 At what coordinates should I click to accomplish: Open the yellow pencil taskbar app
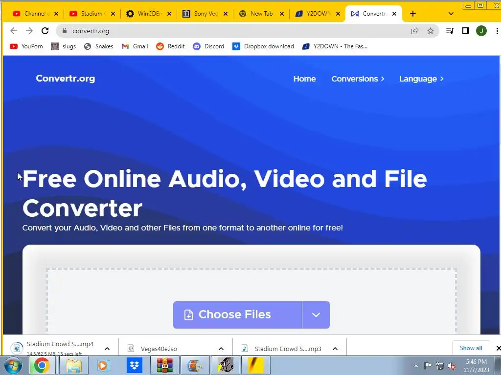point(256,365)
